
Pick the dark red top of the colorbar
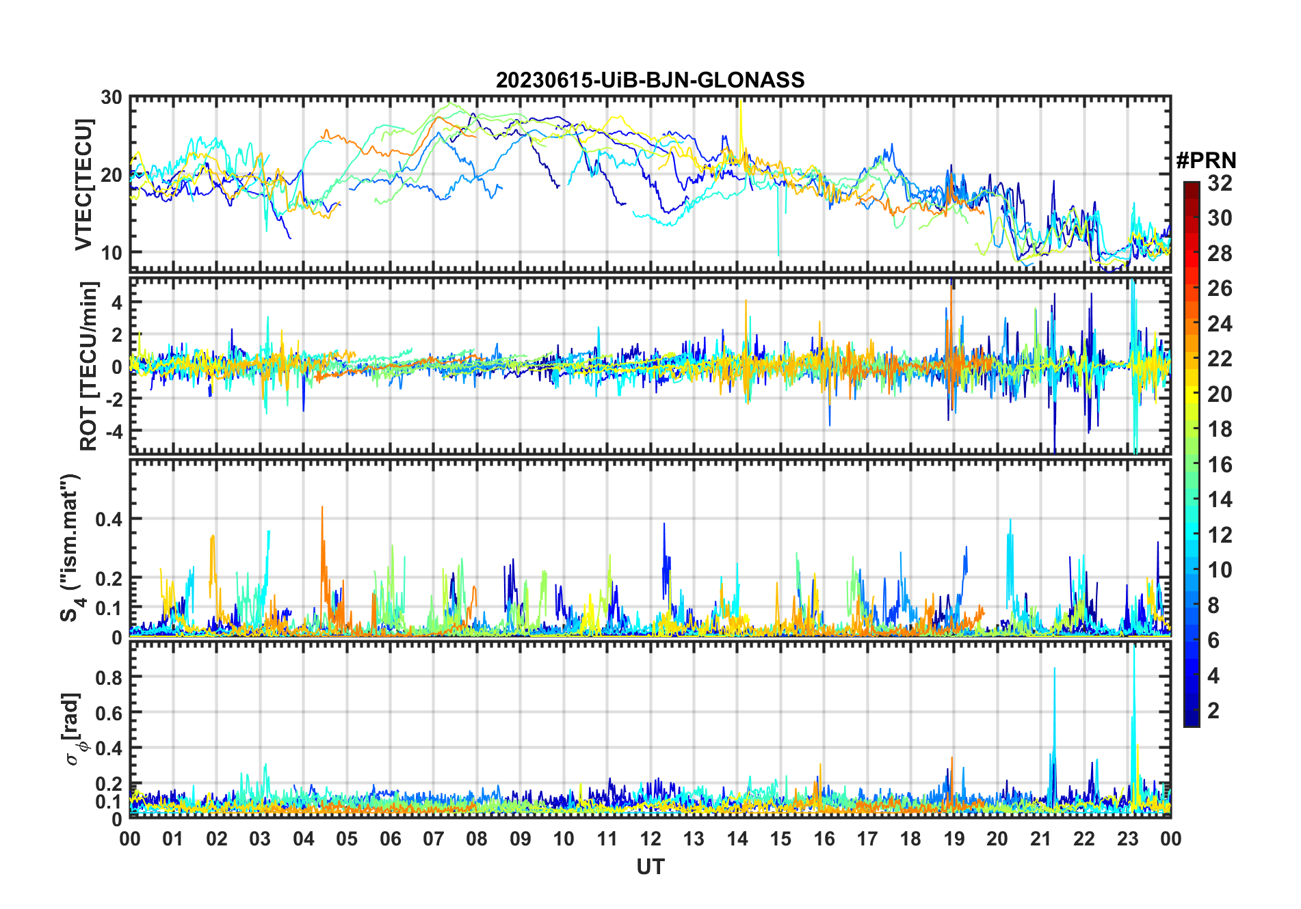(1191, 186)
